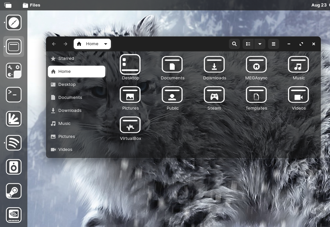
Task: Select Desktop in the sidebar
Action: tap(77, 85)
